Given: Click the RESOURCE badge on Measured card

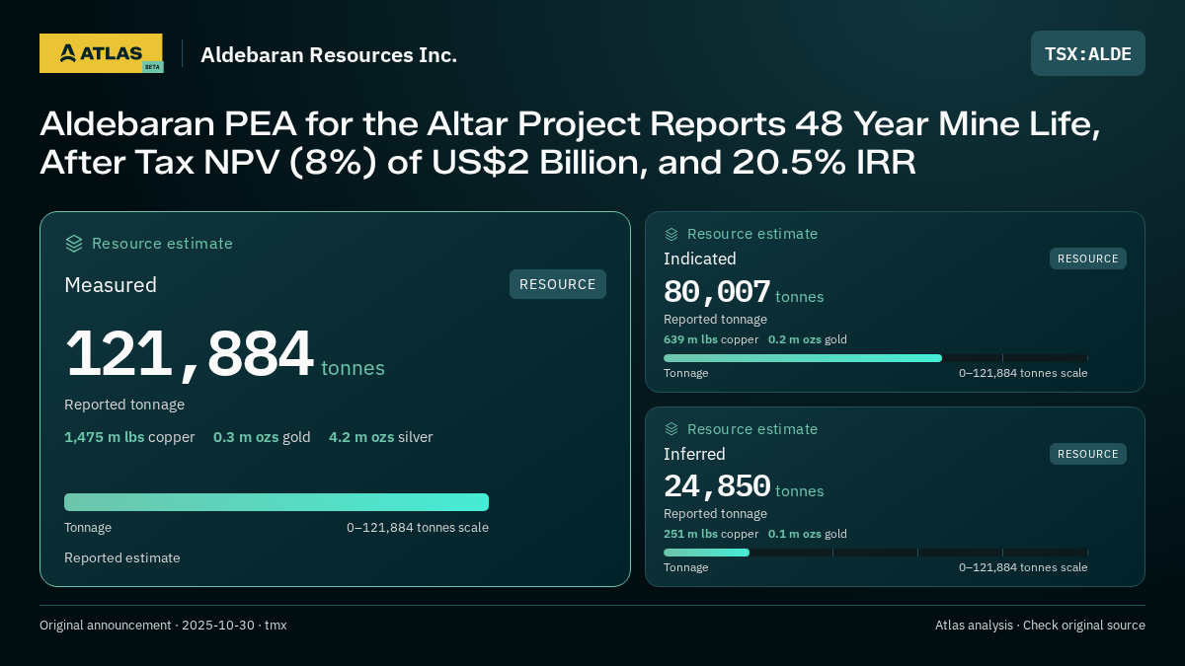Looking at the screenshot, I should 558,284.
